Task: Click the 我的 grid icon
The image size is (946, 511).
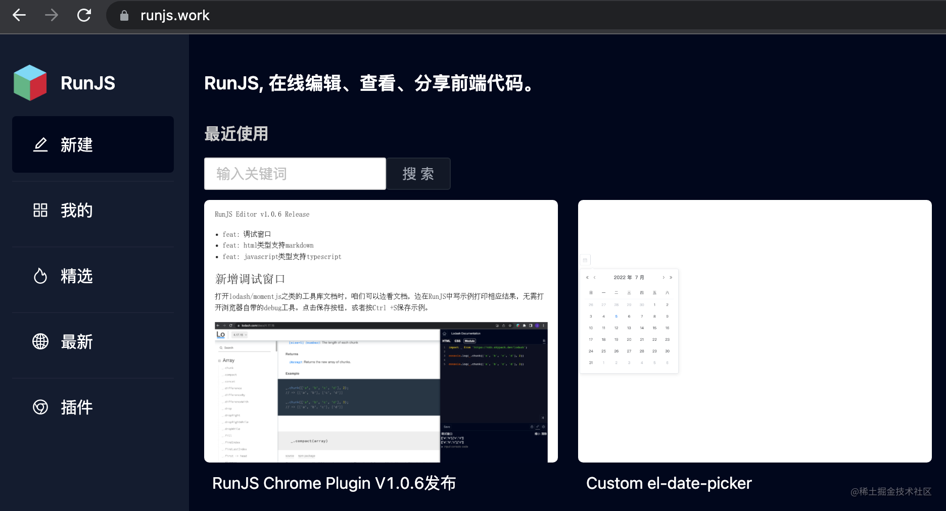Action: click(40, 211)
